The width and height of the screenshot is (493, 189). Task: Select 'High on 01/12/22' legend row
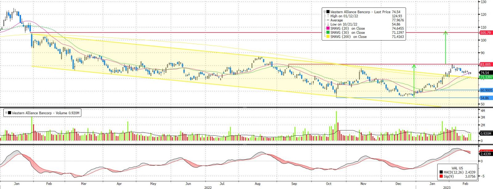pyautogui.click(x=344, y=16)
